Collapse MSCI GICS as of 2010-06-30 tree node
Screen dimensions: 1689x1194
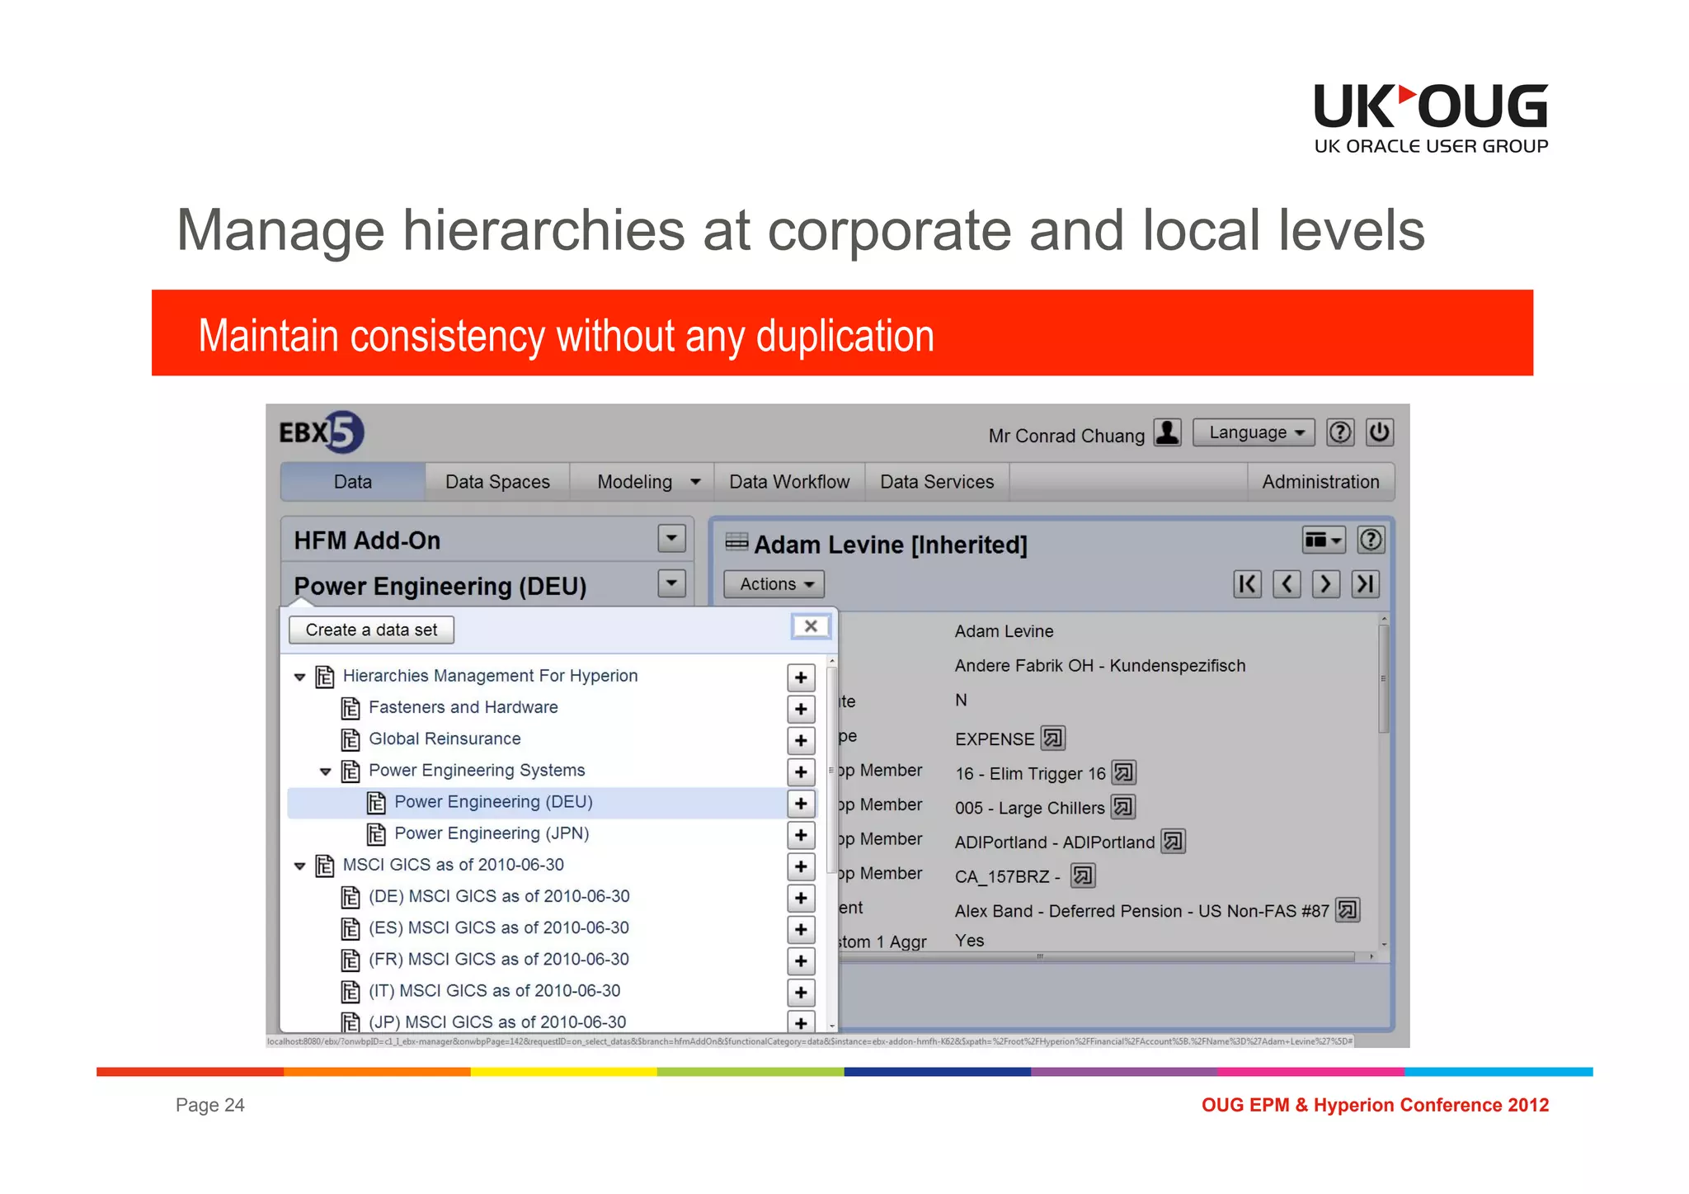pyautogui.click(x=300, y=866)
